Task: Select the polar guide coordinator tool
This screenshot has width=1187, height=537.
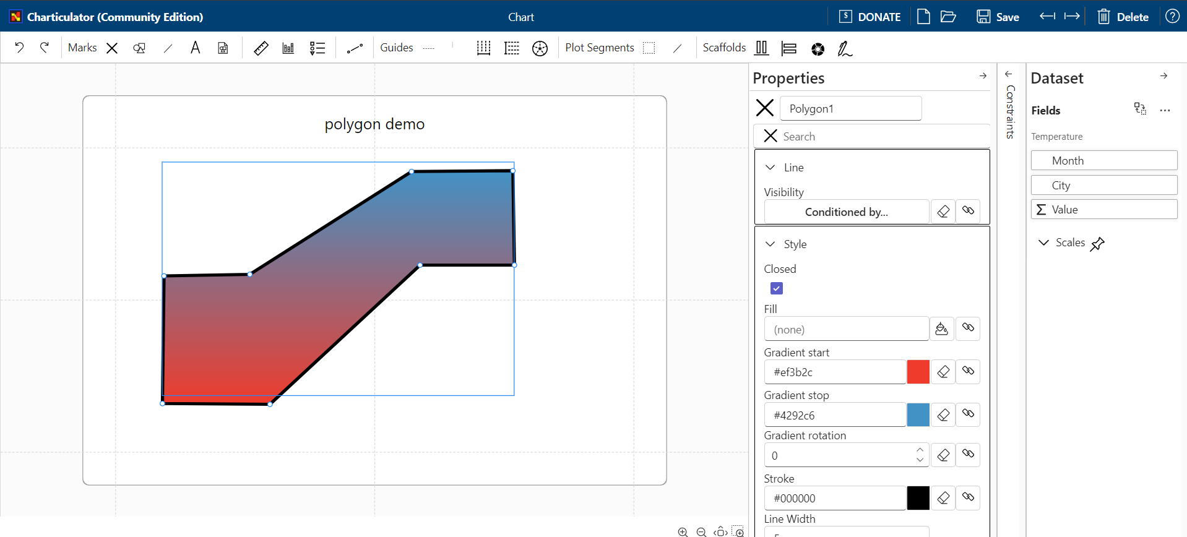Action: (540, 48)
